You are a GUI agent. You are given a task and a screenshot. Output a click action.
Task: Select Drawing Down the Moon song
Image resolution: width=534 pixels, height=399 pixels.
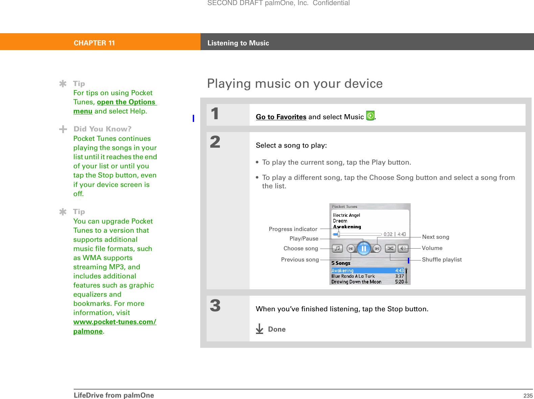(x=368, y=281)
